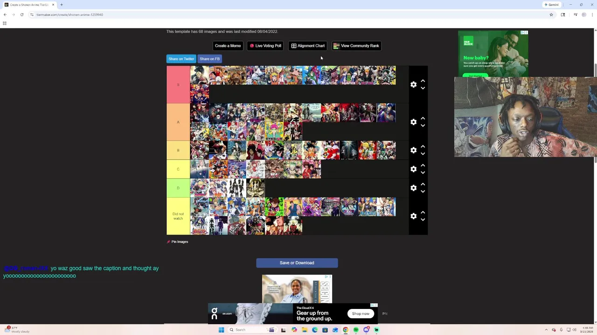Close the current browser tab

(x=53, y=5)
